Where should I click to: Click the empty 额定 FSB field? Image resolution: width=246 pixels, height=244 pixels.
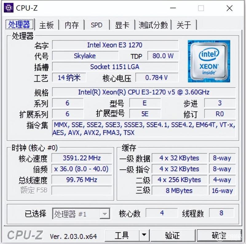tap(81, 190)
